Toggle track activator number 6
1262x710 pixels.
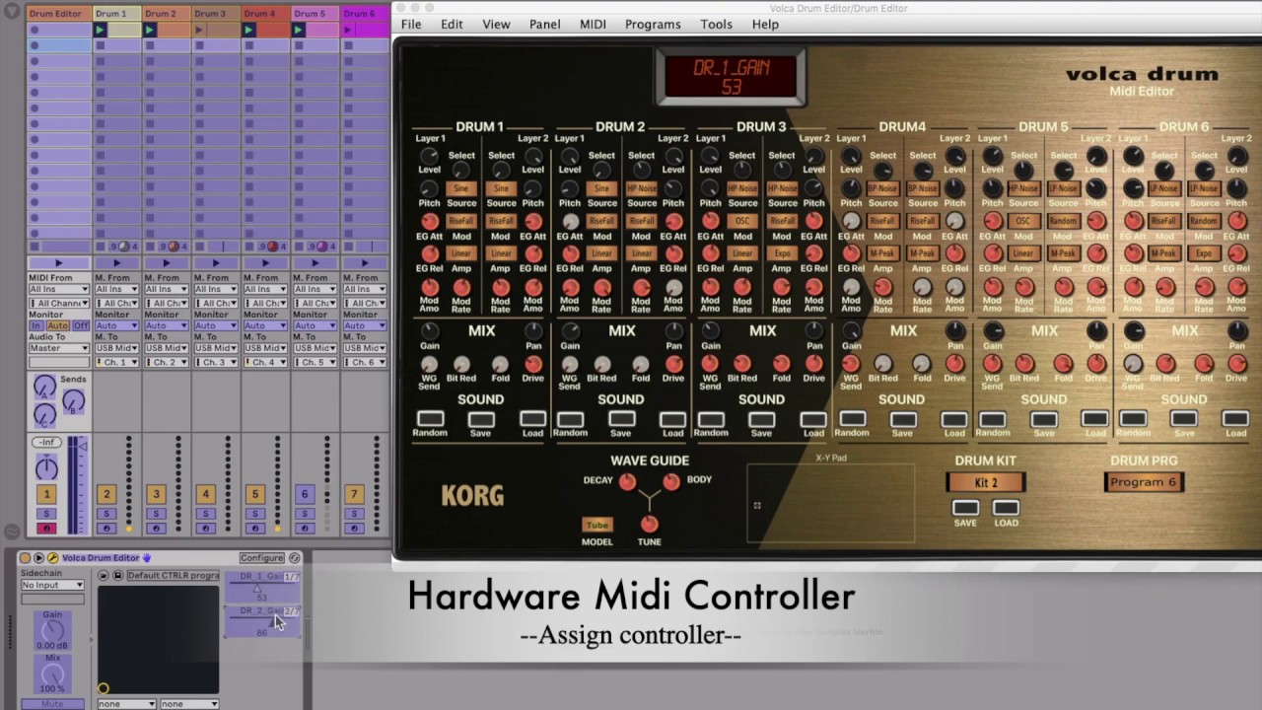pos(304,494)
